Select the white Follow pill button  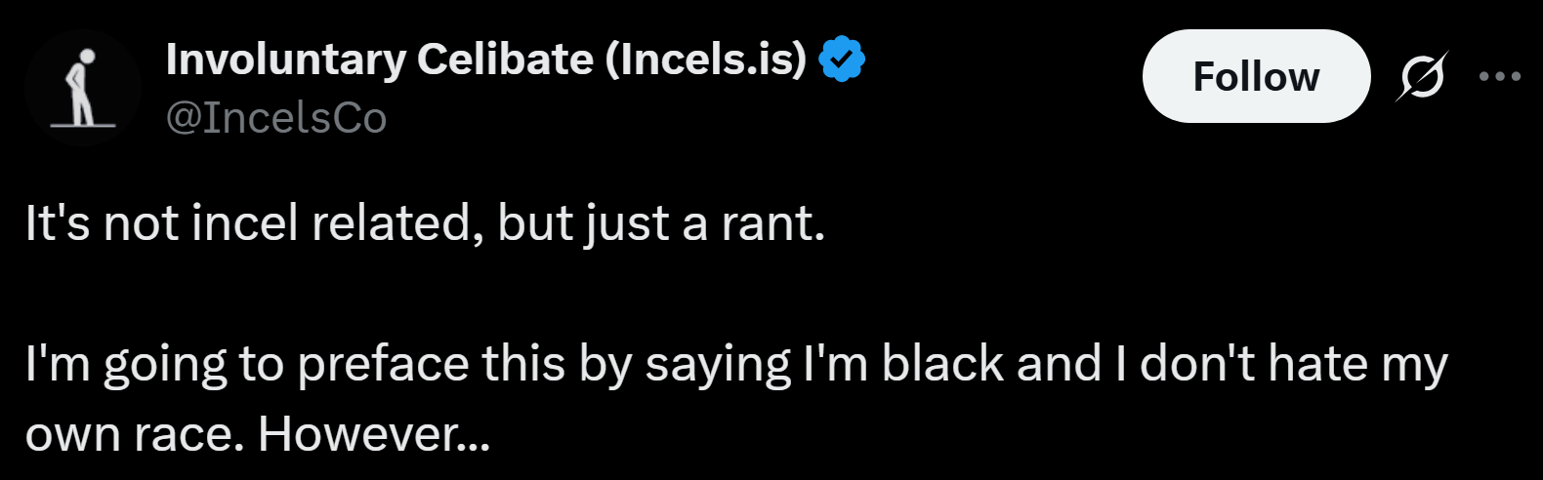pyautogui.click(x=1256, y=76)
